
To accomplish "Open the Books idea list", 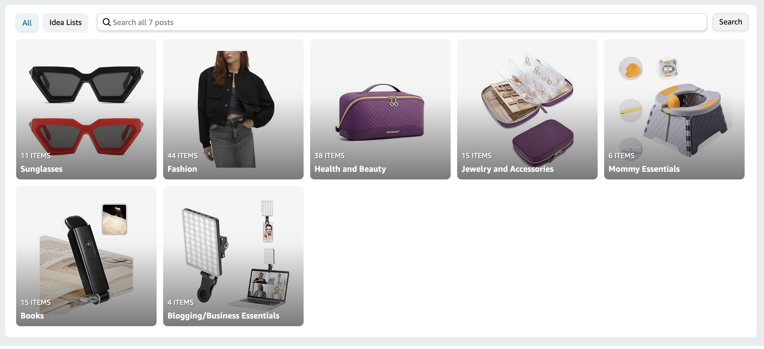I will 86,256.
